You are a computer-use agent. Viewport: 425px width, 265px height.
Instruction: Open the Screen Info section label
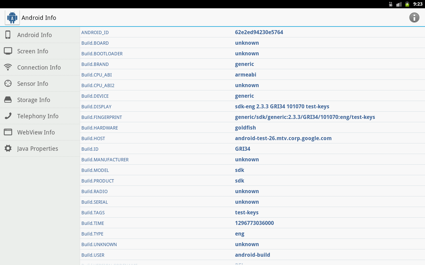33,51
